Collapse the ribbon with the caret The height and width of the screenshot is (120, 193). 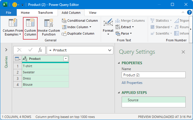[x=183, y=12]
